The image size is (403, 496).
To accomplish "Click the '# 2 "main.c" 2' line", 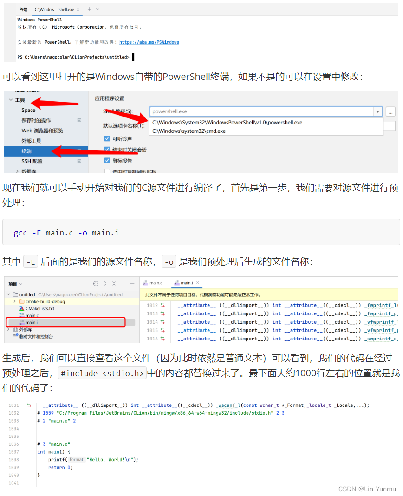I will pos(57,421).
